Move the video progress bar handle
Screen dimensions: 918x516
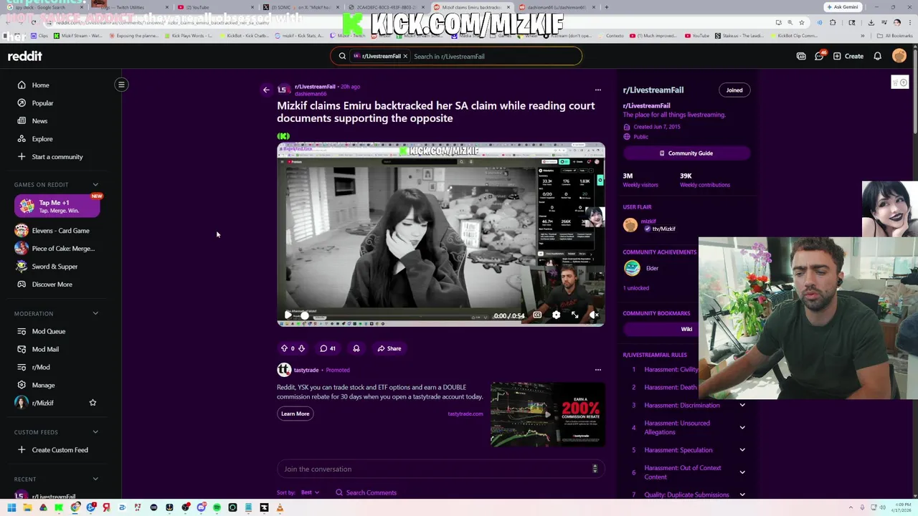[305, 315]
